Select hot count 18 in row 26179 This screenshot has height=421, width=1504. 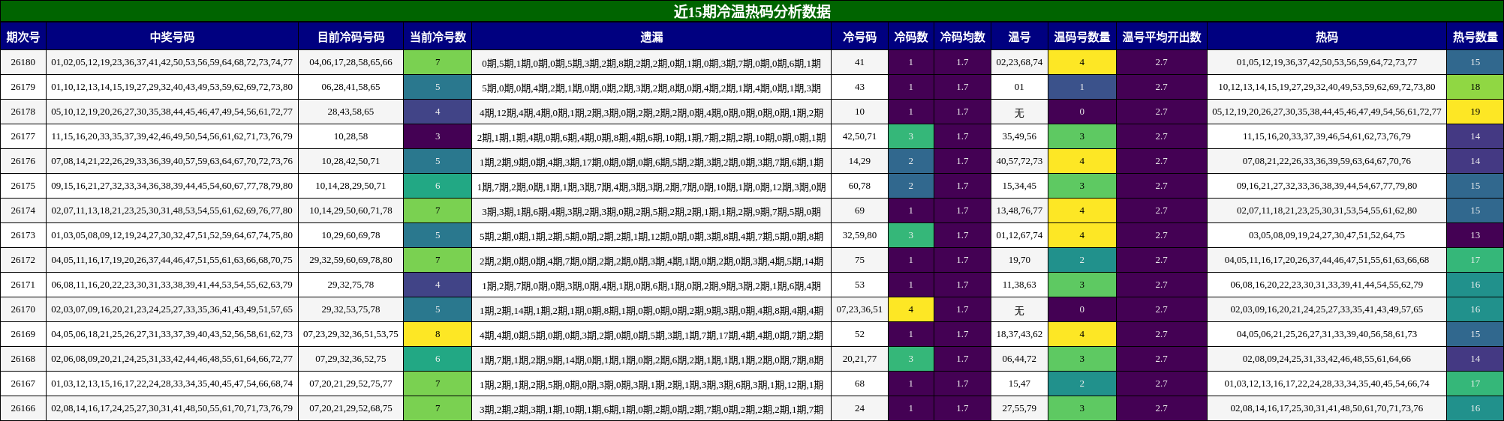tap(1475, 87)
